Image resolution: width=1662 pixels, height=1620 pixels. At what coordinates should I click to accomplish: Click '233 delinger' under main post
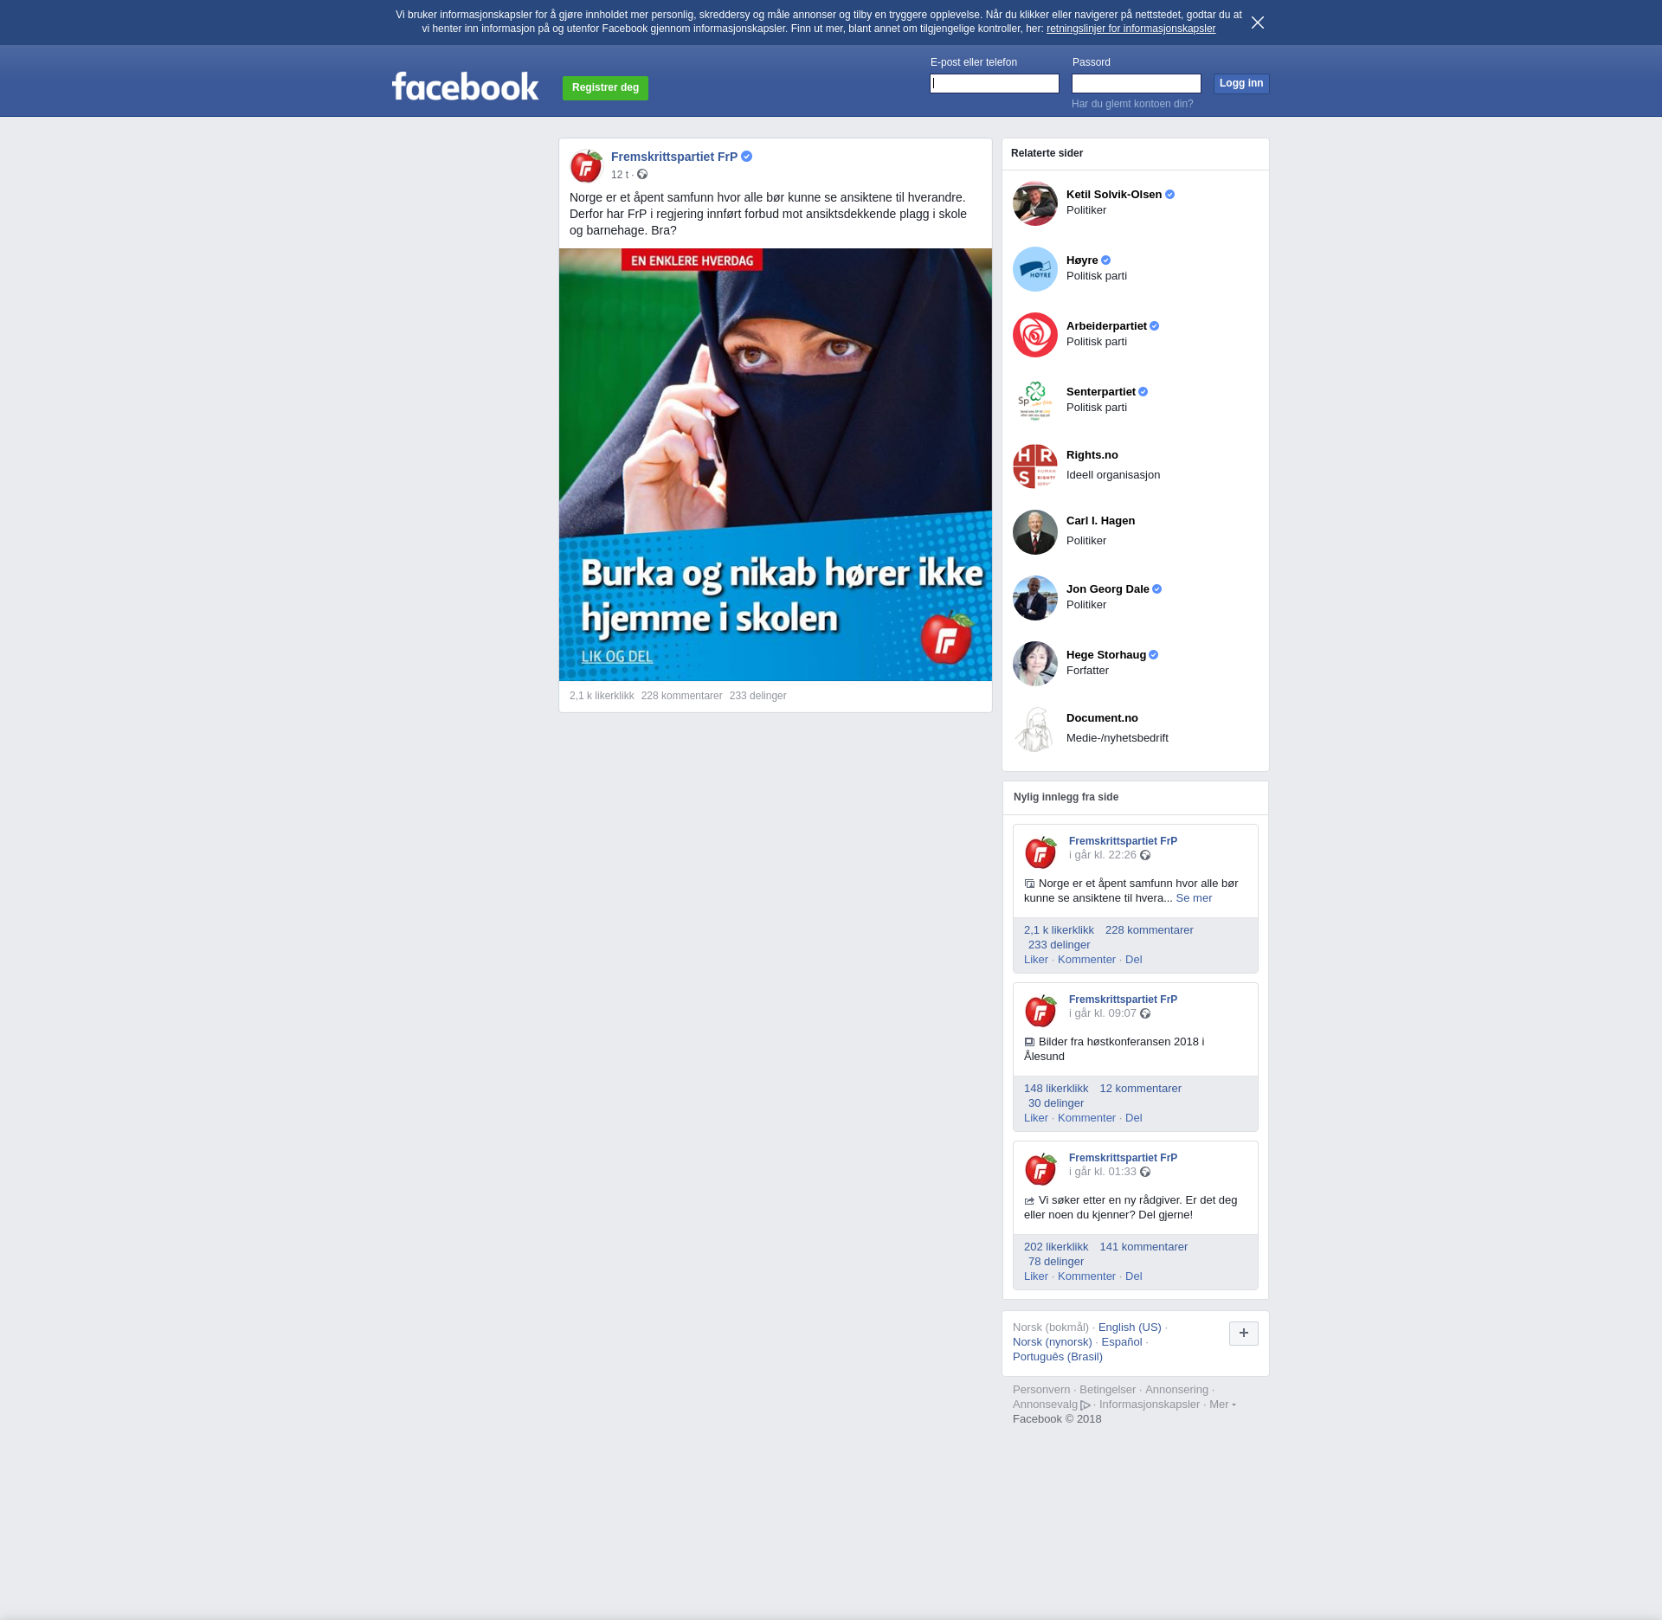[x=758, y=696]
